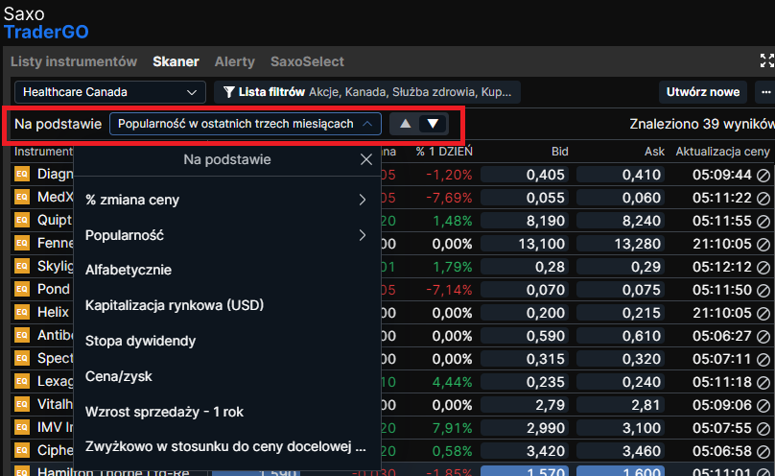Click the EQ badge beside Quipt
The height and width of the screenshot is (476, 775).
coord(22,221)
